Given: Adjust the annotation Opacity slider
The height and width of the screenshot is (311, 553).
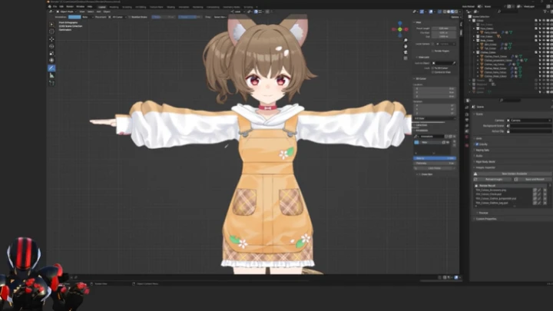Looking at the screenshot, I should coord(435,158).
